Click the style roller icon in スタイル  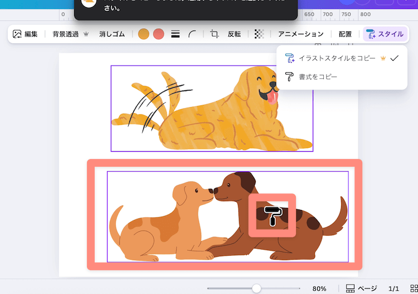pyautogui.click(x=371, y=34)
